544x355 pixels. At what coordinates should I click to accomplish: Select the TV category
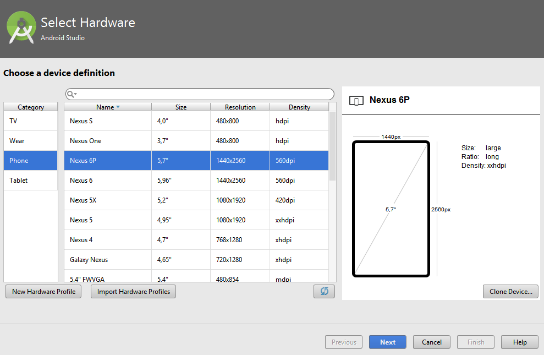click(x=31, y=121)
